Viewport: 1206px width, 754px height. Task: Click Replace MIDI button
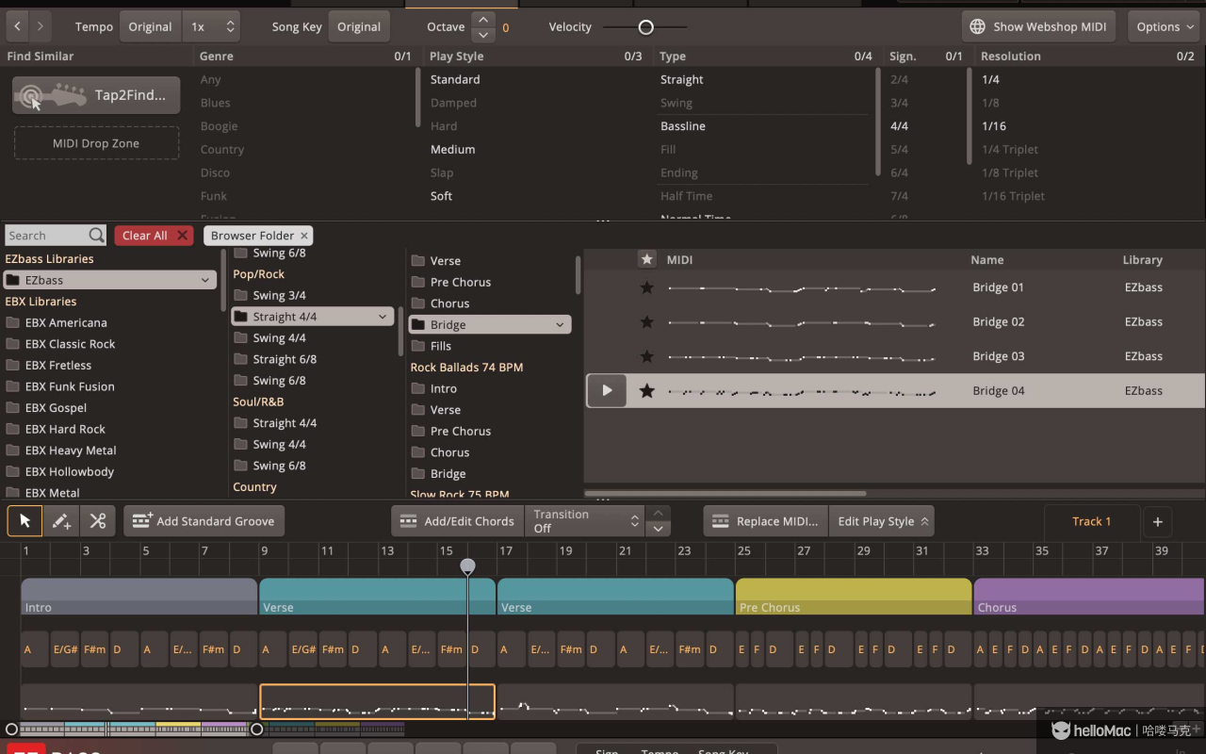766,521
